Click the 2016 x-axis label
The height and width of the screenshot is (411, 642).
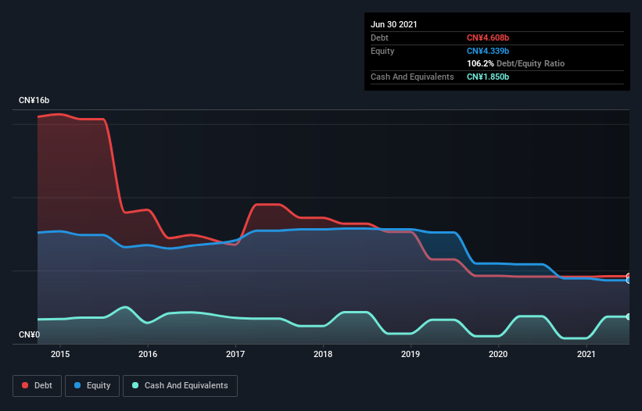148,354
